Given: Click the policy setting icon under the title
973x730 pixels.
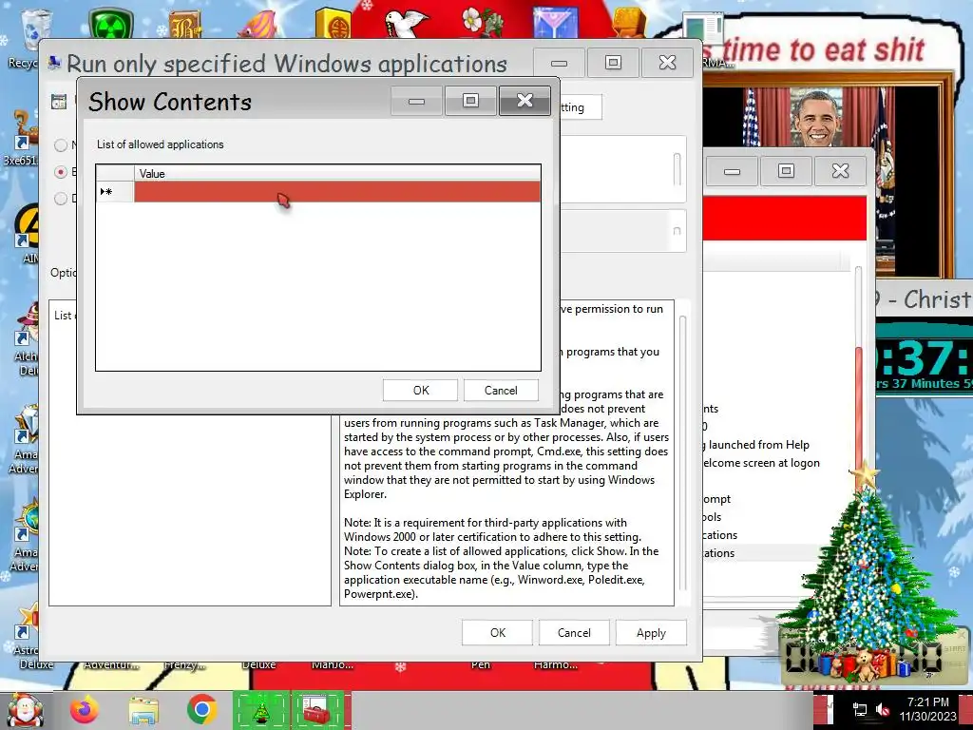Looking at the screenshot, I should tap(59, 102).
